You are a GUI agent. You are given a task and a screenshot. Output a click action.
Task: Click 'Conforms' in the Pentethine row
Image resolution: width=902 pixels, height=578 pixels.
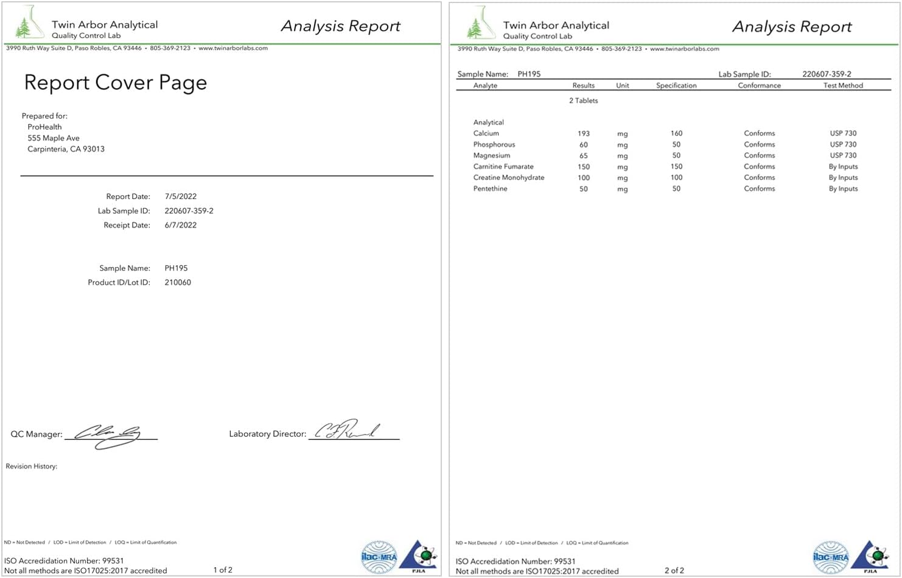[759, 189]
